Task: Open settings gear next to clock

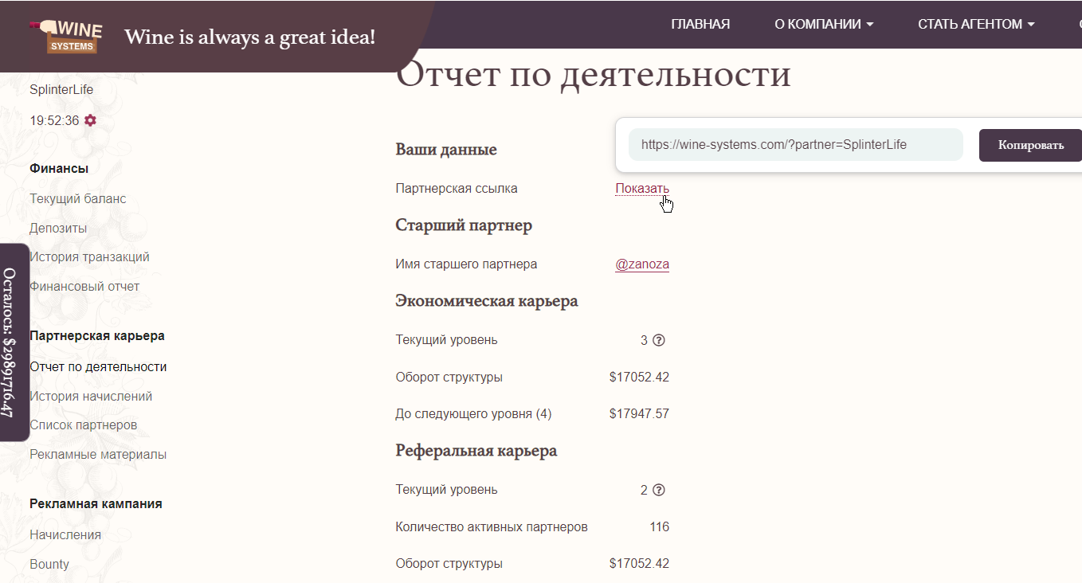Action: 90,120
